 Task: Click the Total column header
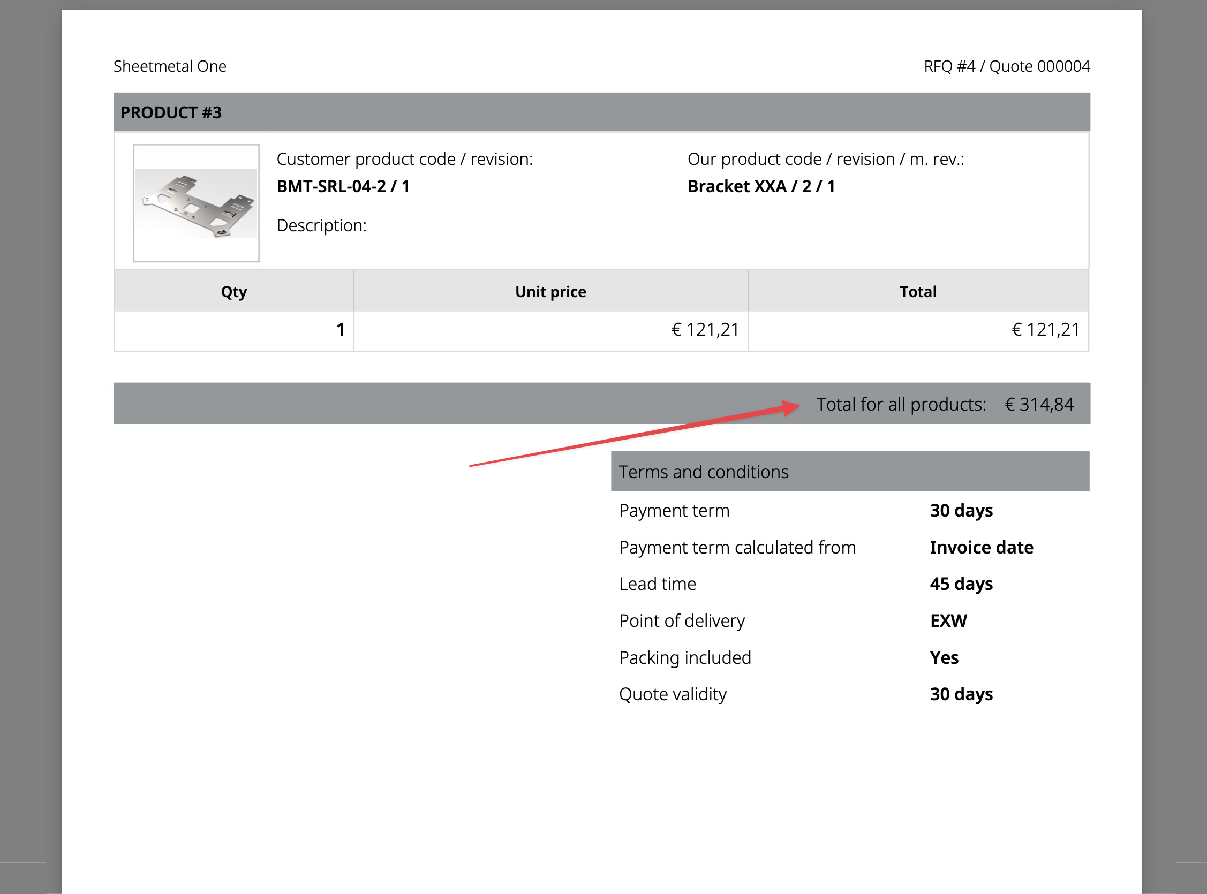tap(917, 292)
